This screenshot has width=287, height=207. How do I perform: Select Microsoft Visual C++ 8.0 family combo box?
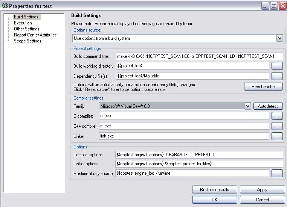[175, 106]
